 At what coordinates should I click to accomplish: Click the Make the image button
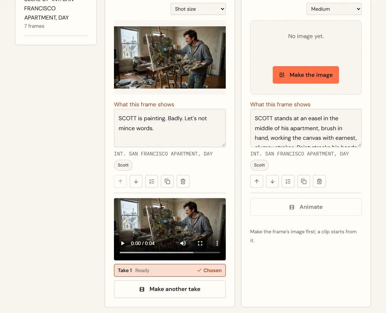point(306,75)
